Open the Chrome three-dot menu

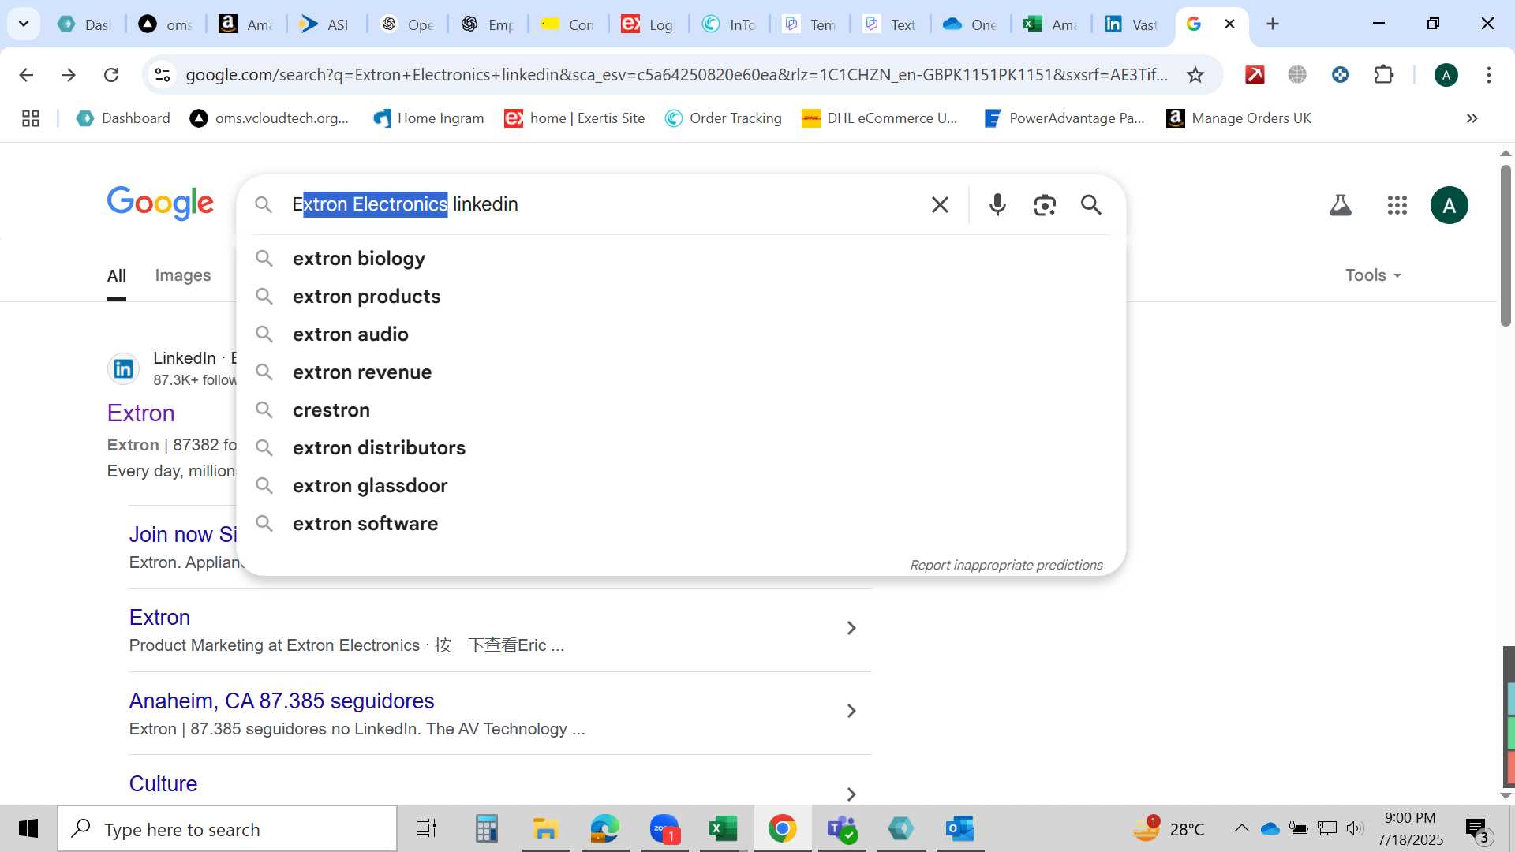tap(1488, 75)
